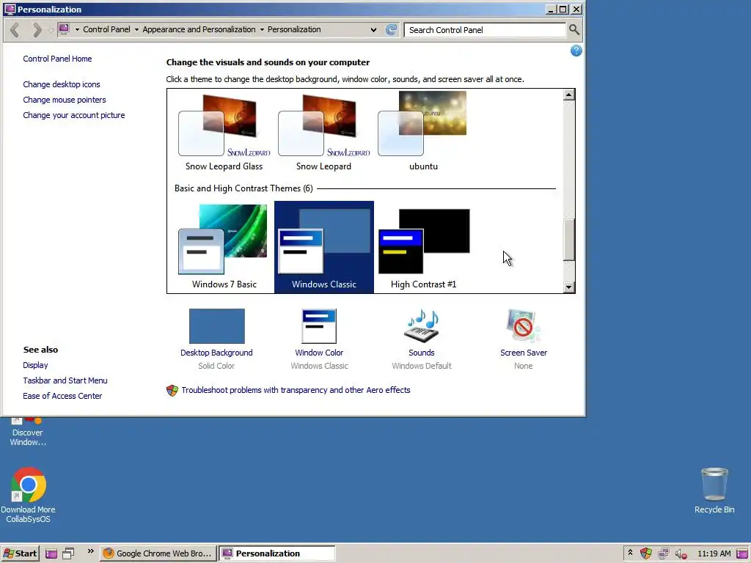Select the ubuntu theme
The image size is (751, 563).
[423, 130]
